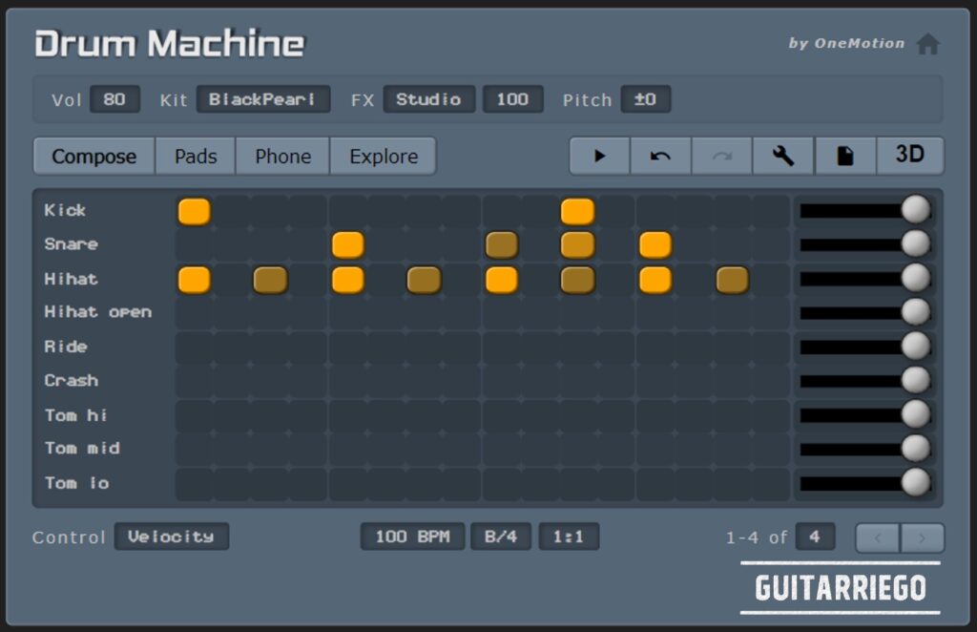The width and height of the screenshot is (977, 632).
Task: Toggle the first bright Snare step
Action: click(347, 245)
